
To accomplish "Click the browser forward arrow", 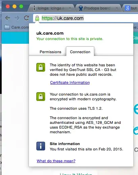I will coord(17,18).
